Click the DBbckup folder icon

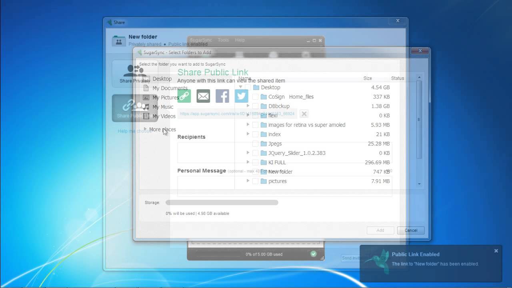point(263,106)
